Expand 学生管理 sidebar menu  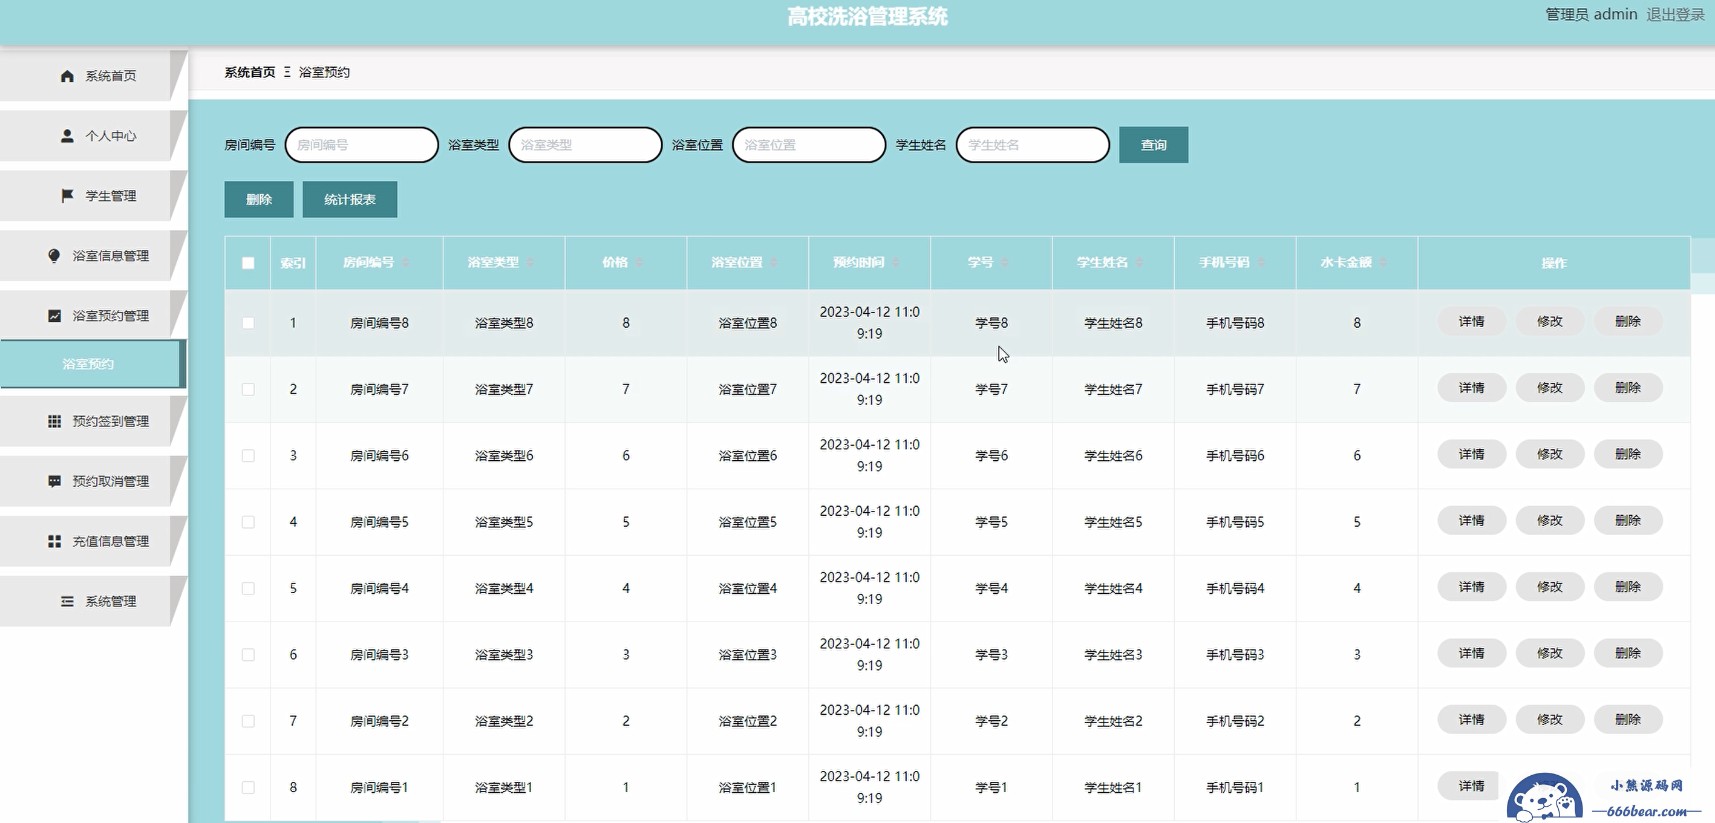click(93, 195)
